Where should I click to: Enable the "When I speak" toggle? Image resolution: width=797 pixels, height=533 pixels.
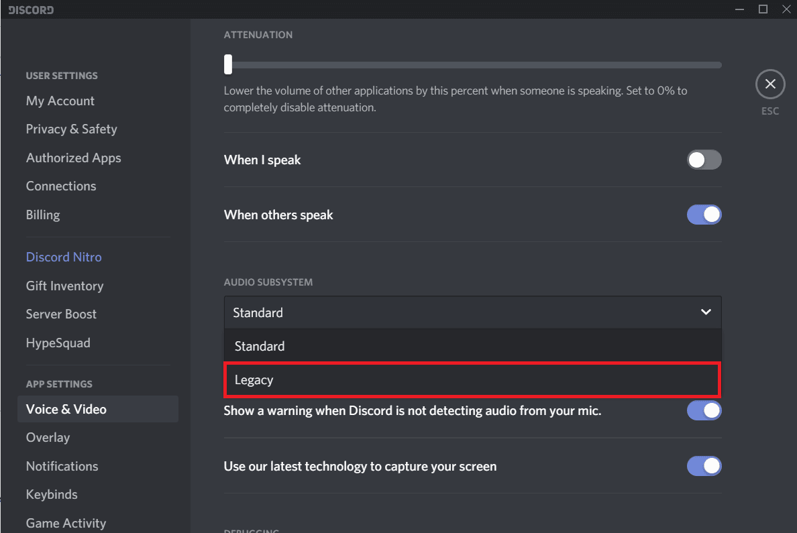(704, 160)
